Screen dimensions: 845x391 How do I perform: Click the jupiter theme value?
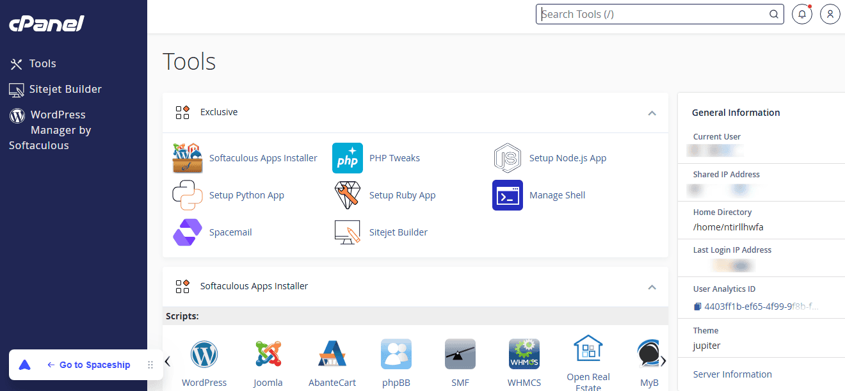click(707, 346)
